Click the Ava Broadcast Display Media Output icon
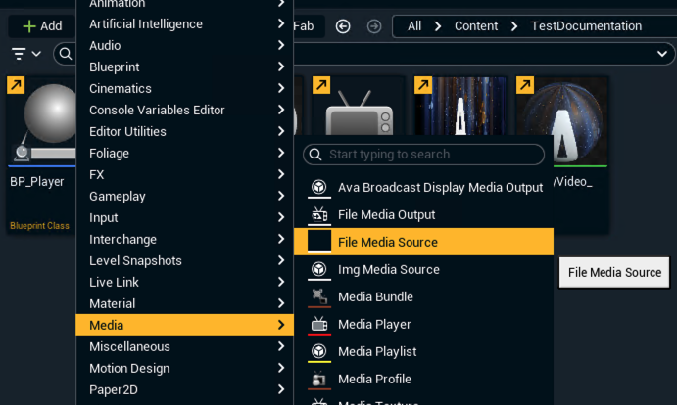 point(319,188)
